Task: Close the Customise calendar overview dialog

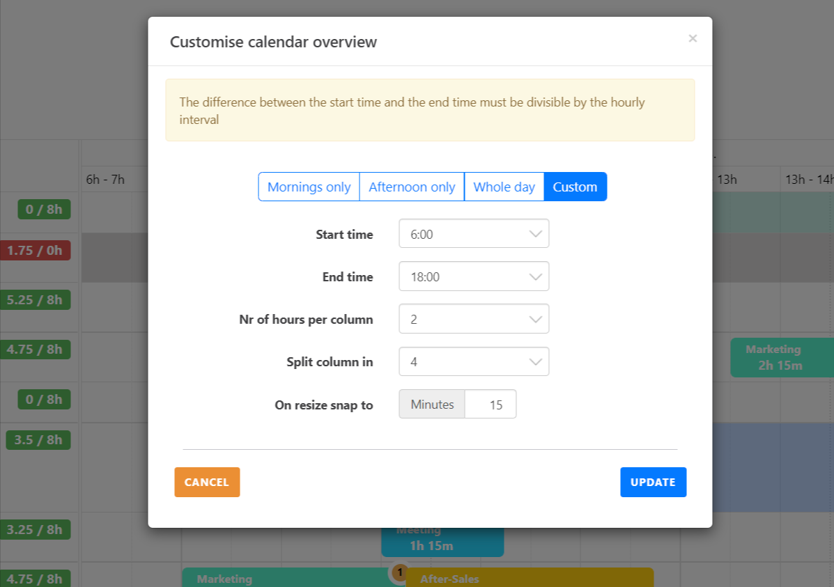Action: click(692, 39)
